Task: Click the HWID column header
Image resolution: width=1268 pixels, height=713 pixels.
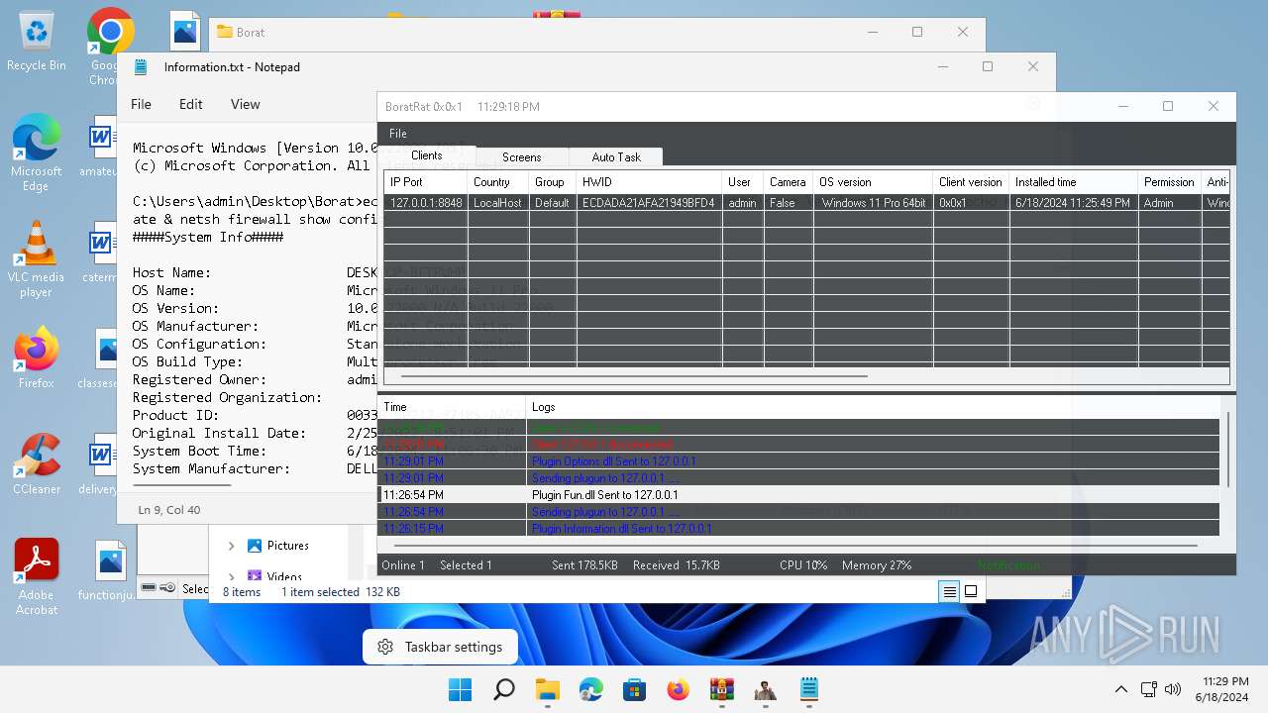Action: pyautogui.click(x=650, y=182)
